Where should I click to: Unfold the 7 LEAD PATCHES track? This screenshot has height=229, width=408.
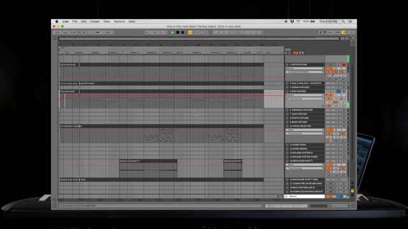coord(288,114)
